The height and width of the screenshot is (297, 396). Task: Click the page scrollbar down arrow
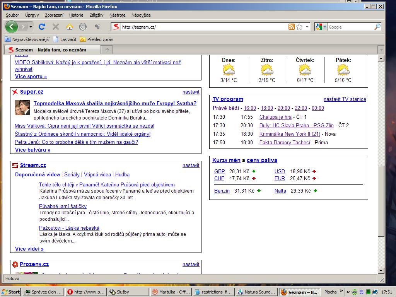381,270
